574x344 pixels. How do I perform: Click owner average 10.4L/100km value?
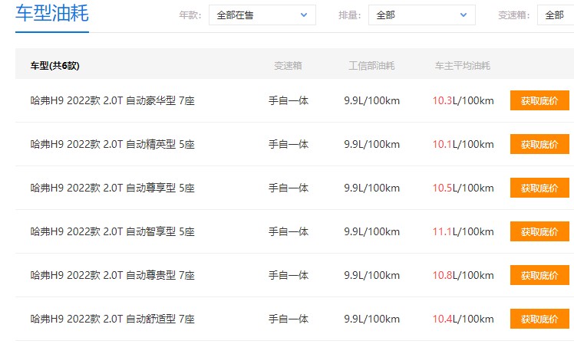pos(463,319)
